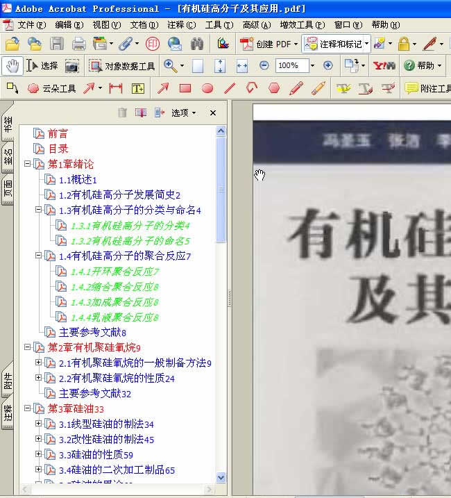Viewport: 451px width, 498px height.
Task: Click the bookmarks panel scroll down arrow
Action: coord(221,477)
